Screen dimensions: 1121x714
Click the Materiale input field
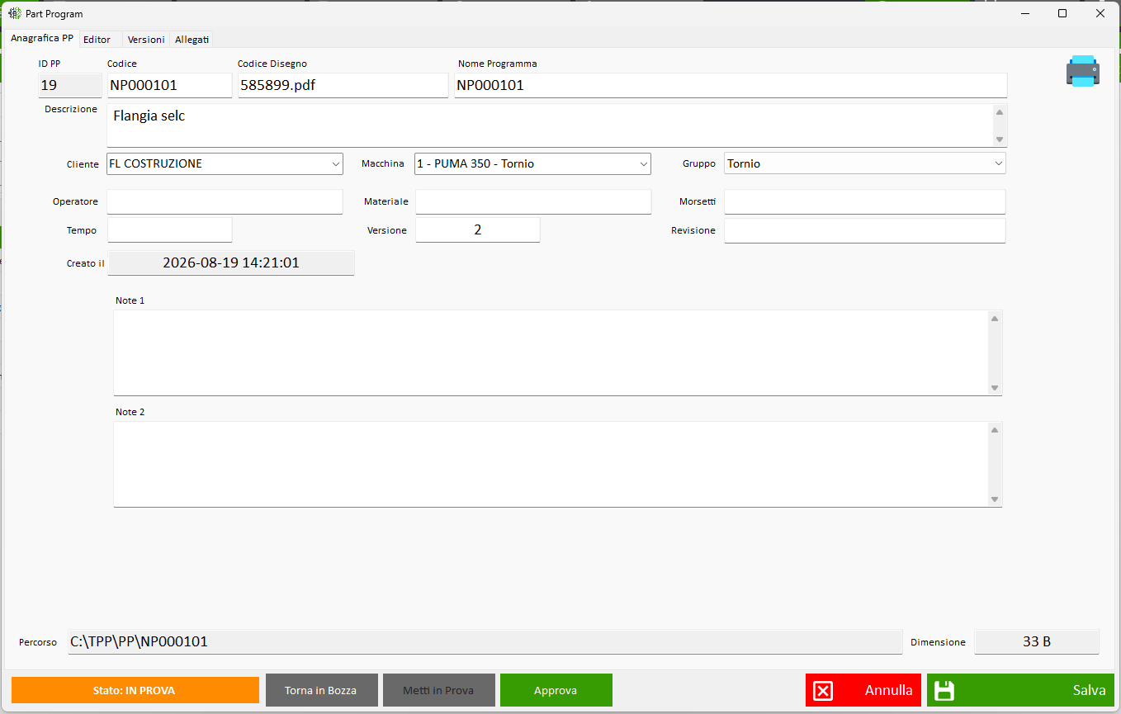coord(533,201)
